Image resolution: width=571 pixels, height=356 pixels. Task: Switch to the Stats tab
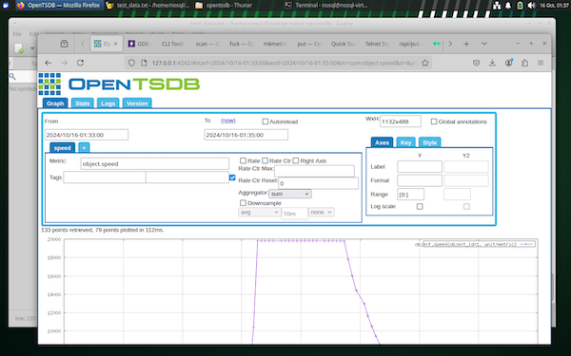click(82, 103)
